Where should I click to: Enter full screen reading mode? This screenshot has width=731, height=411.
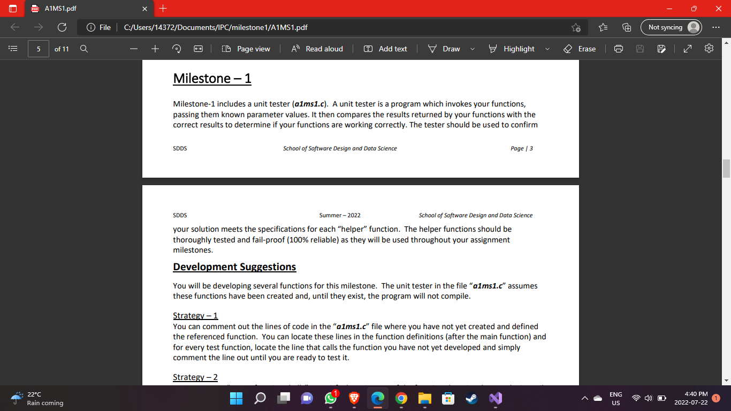(x=687, y=49)
